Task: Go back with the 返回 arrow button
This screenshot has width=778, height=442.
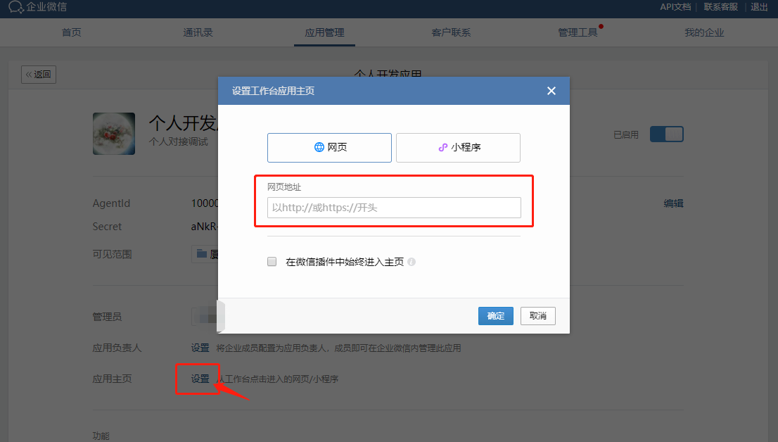Action: click(39, 75)
